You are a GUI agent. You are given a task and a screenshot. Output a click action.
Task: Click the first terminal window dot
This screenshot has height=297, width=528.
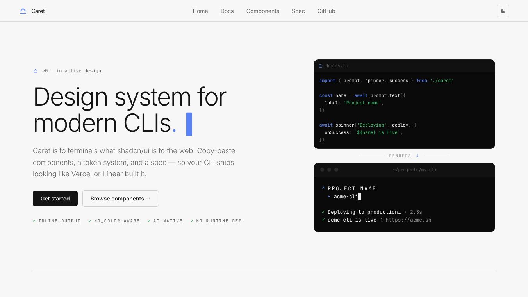click(322, 170)
